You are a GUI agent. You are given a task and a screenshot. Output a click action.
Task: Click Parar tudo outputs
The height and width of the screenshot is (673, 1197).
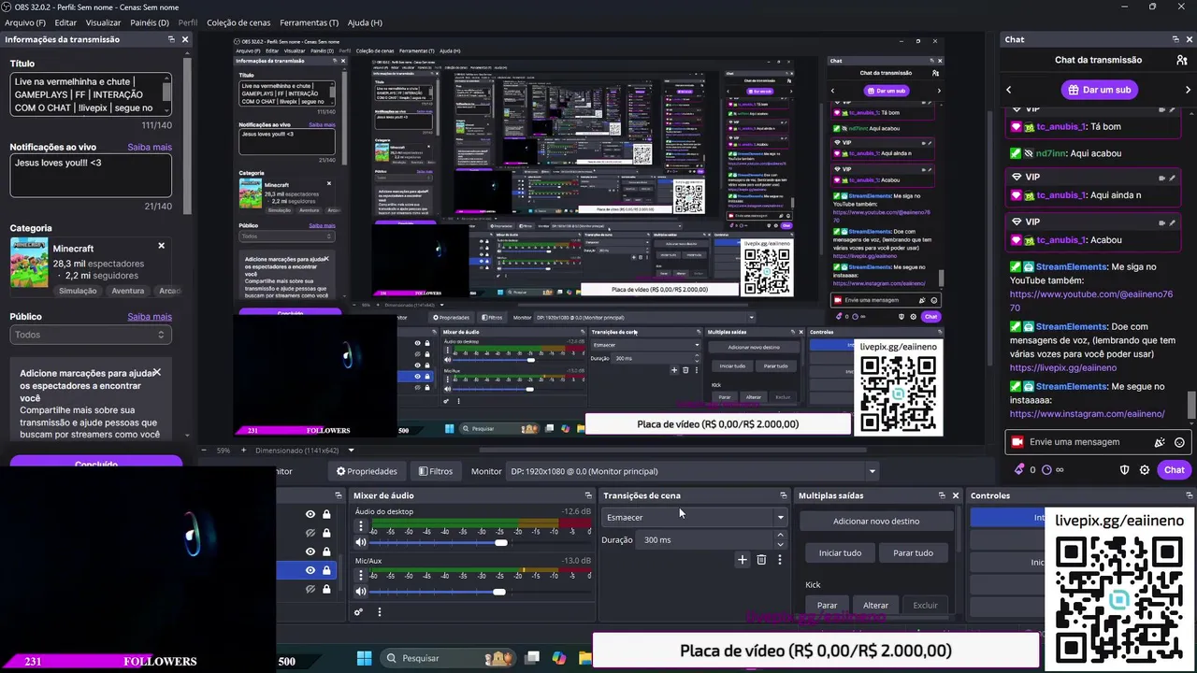913,552
